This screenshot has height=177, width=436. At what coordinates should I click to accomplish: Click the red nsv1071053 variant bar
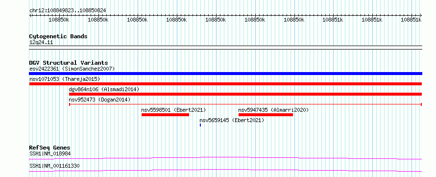(x=225, y=84)
